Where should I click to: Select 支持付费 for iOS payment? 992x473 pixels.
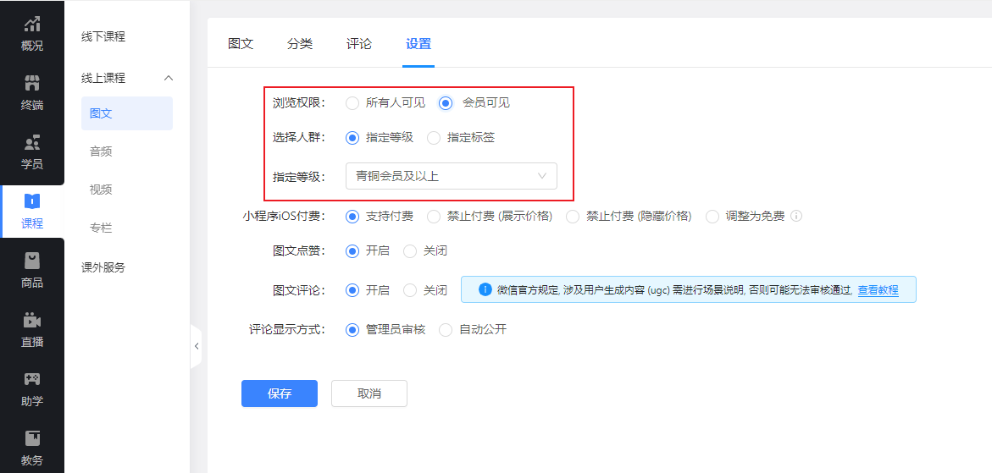coord(352,217)
